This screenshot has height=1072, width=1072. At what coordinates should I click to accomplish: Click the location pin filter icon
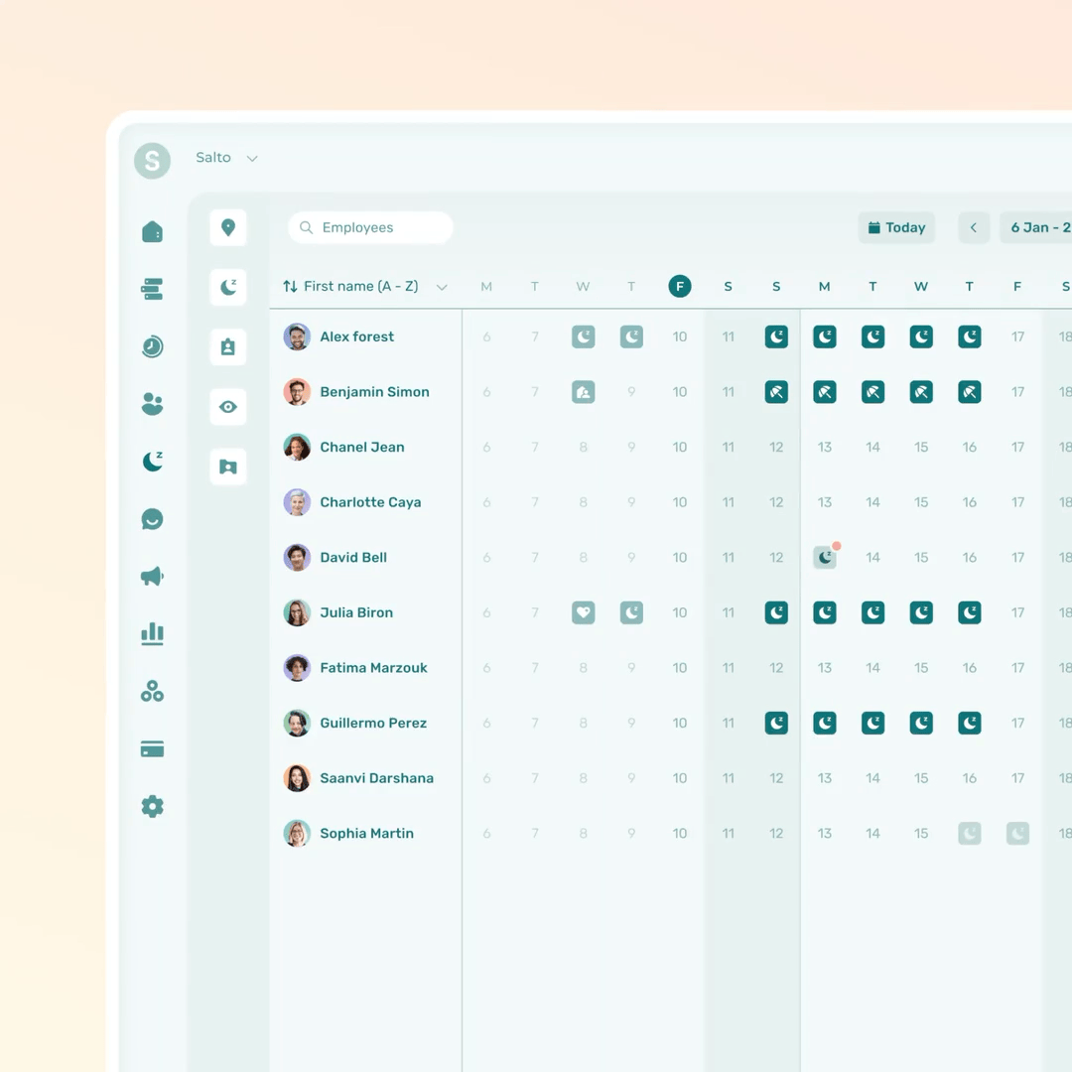228,227
